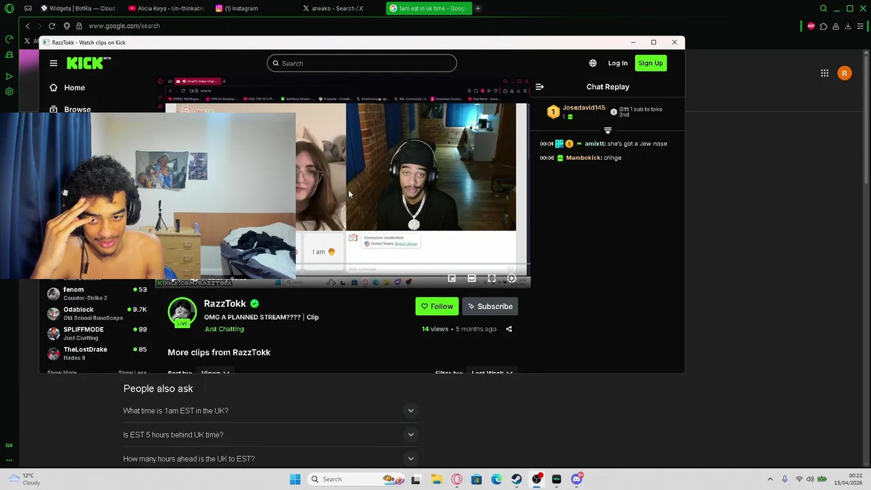Screen dimensions: 871x490
Task: Click Mambokick username in chat replay
Action: (584, 158)
